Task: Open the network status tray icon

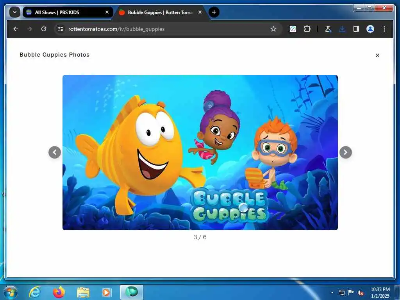Action: pos(341,293)
